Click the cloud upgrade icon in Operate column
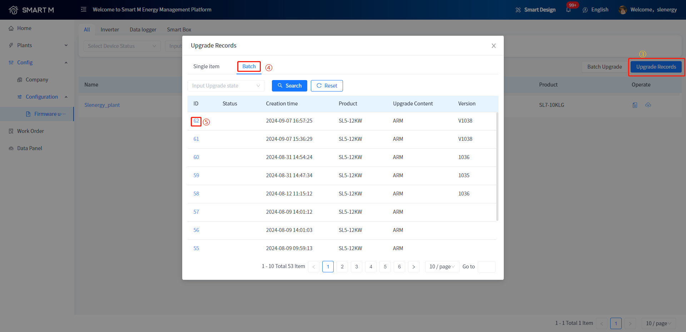 (x=648, y=105)
